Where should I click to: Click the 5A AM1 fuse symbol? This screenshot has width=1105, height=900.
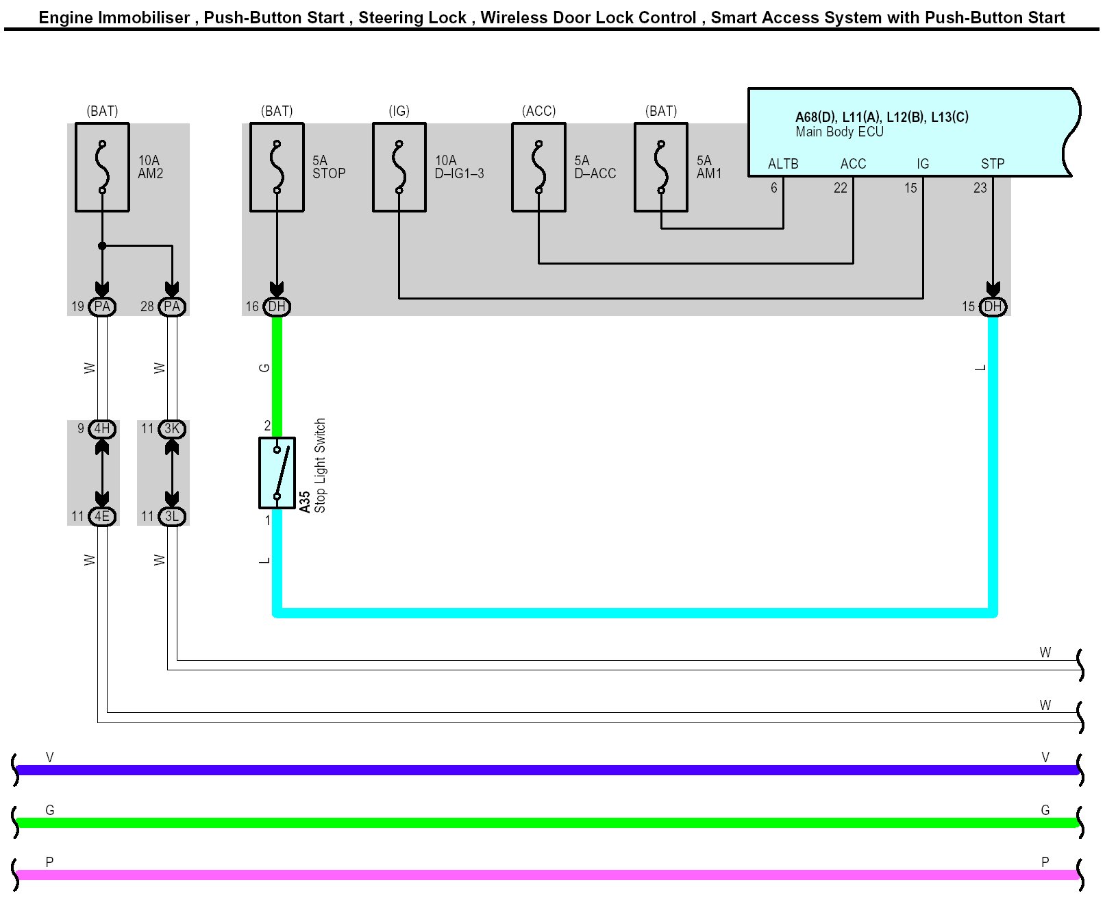pyautogui.click(x=660, y=167)
